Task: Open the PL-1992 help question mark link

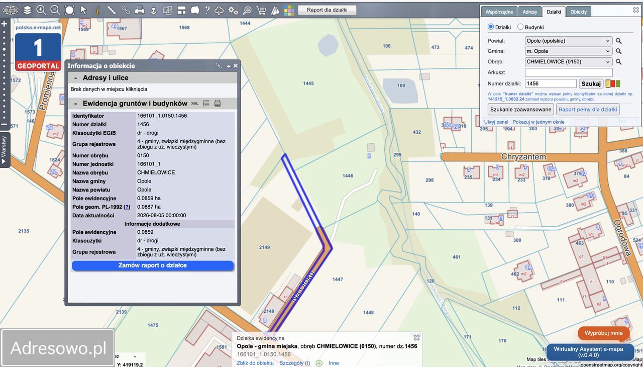Action: coord(127,207)
